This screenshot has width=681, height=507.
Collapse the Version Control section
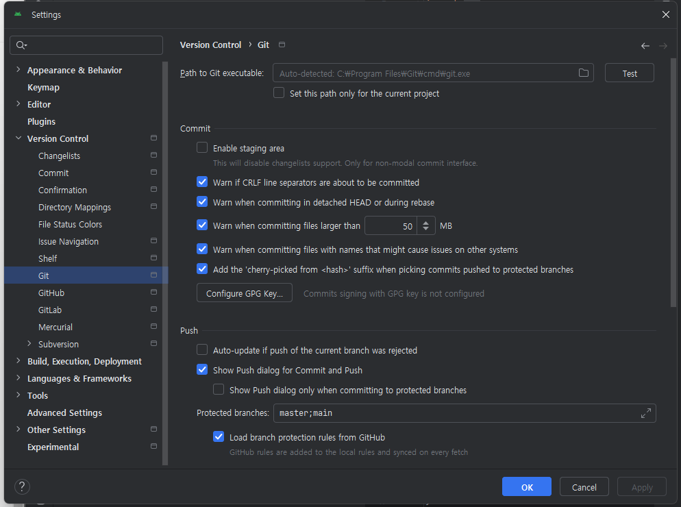click(18, 138)
